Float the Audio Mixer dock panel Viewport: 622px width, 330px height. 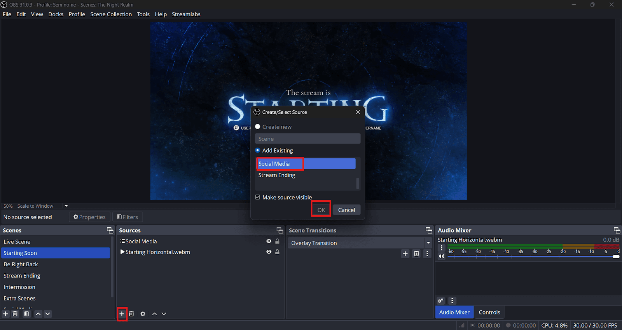click(x=617, y=230)
